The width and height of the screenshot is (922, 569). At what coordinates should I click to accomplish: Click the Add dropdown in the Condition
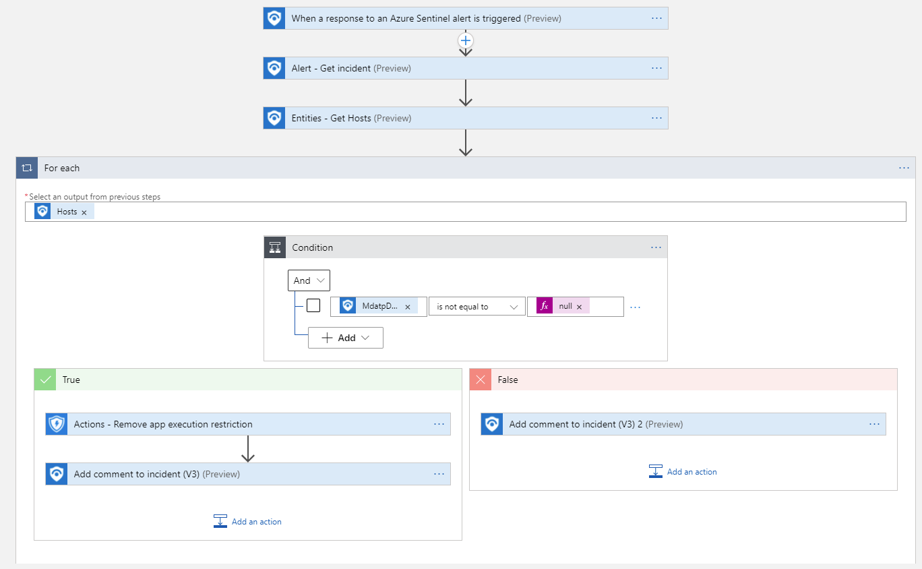pyautogui.click(x=346, y=338)
